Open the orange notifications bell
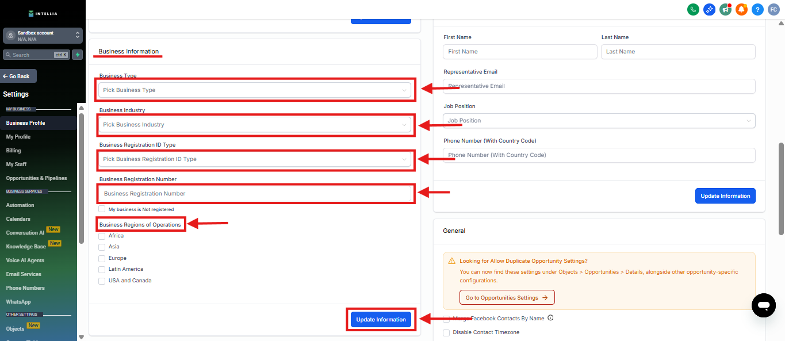This screenshot has height=341, width=785. [741, 9]
